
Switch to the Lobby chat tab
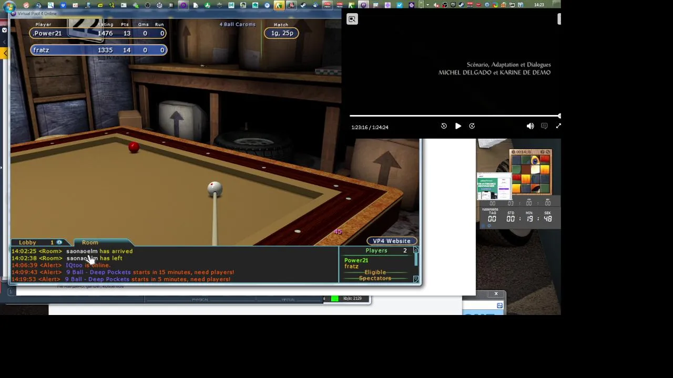(x=27, y=243)
